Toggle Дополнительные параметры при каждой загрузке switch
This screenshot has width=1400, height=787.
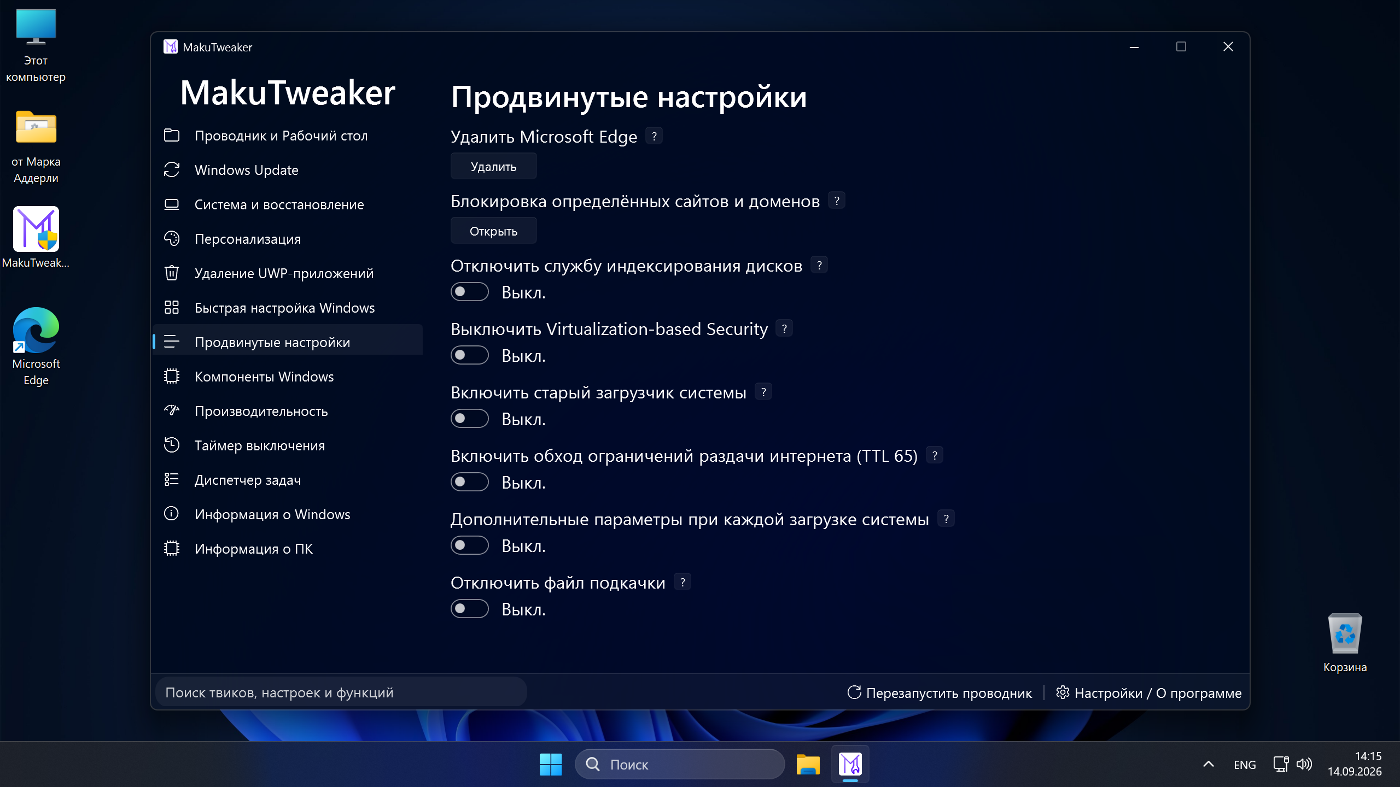pyautogui.click(x=470, y=545)
